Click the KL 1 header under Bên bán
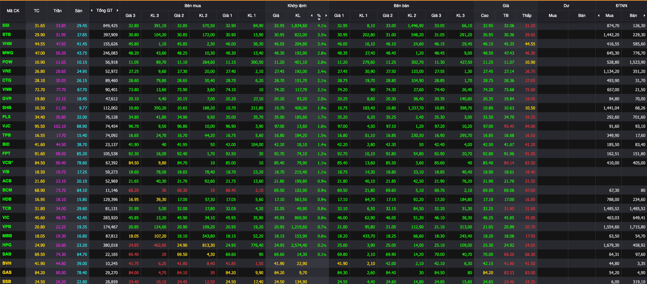This screenshot has width=647, height=284. click(363, 16)
